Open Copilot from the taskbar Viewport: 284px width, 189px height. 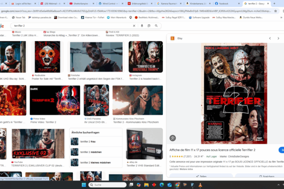point(139,185)
